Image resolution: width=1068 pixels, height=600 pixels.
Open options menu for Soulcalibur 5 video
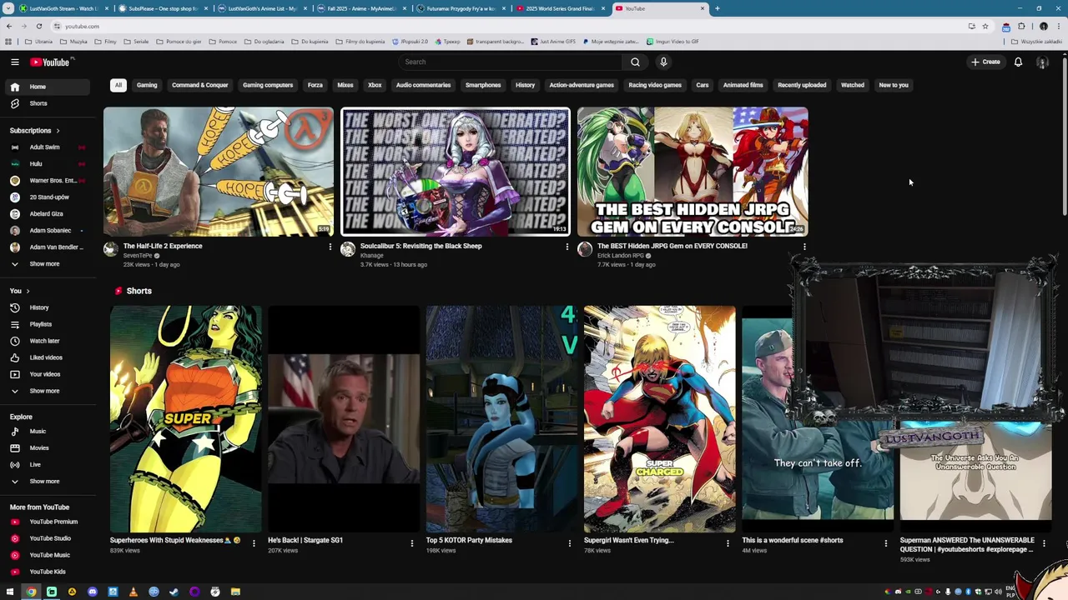(567, 247)
